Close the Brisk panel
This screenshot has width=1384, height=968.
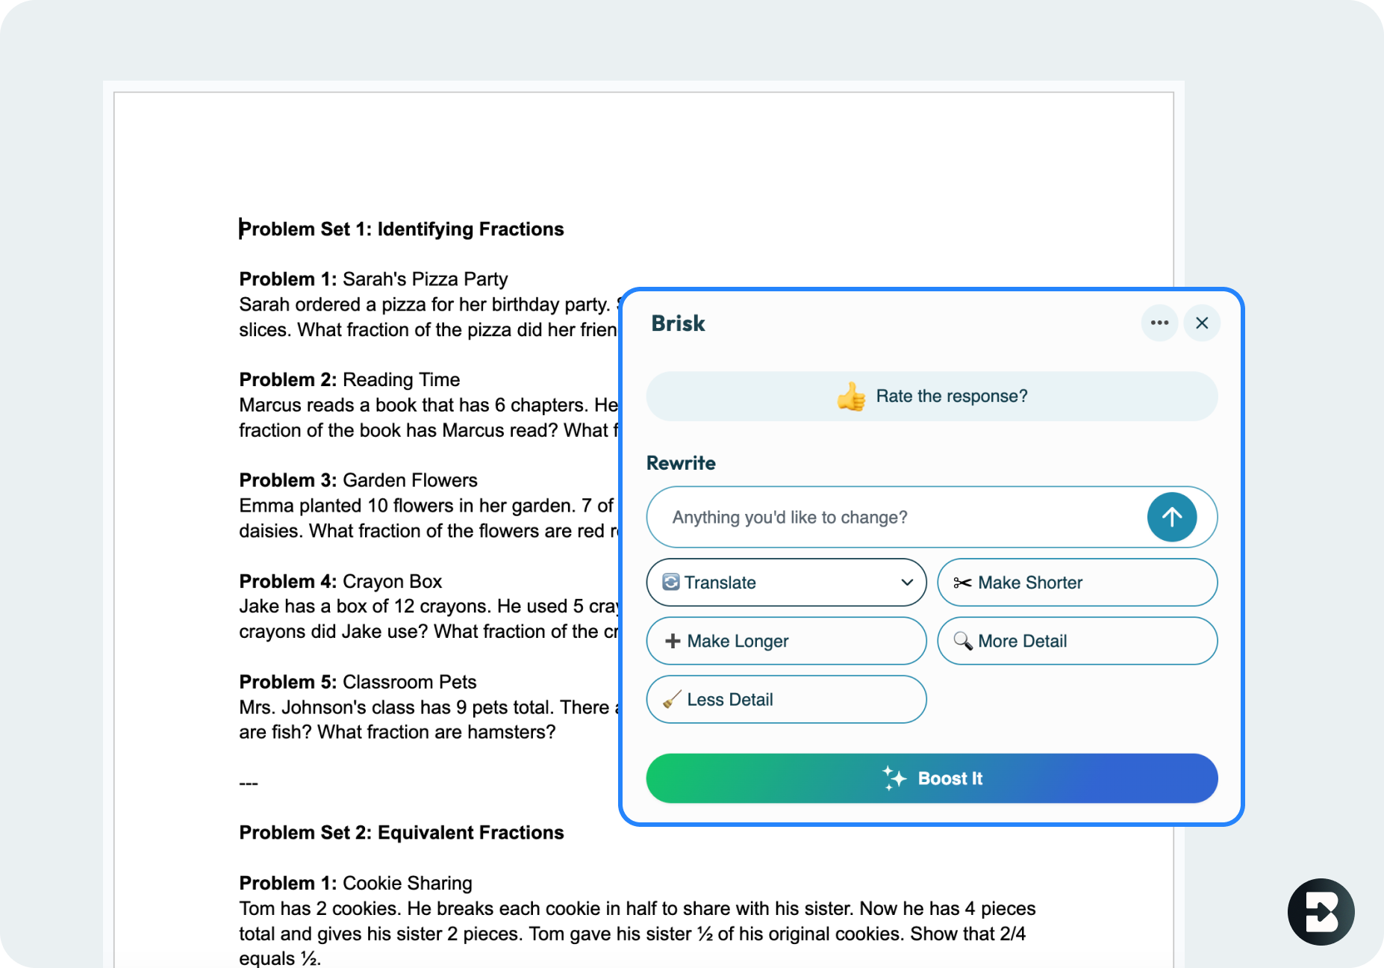(1202, 323)
